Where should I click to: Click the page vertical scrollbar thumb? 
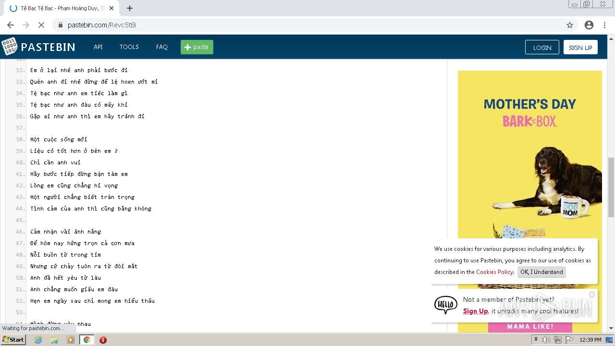click(x=611, y=187)
